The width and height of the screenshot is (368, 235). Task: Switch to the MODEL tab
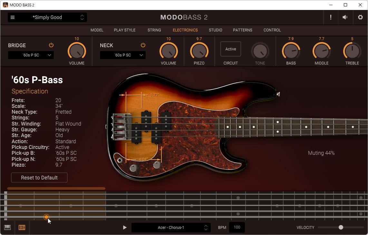97,30
